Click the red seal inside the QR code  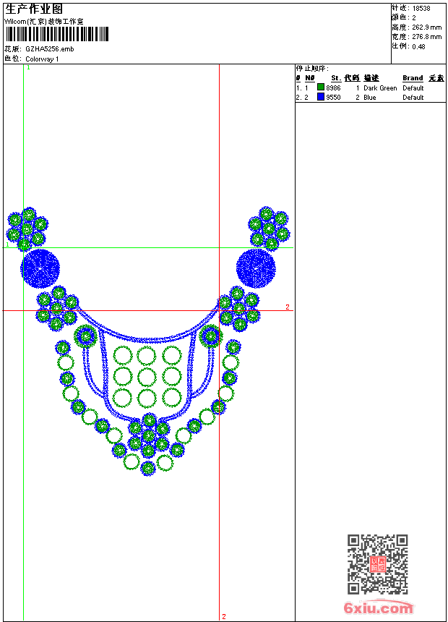(x=377, y=564)
